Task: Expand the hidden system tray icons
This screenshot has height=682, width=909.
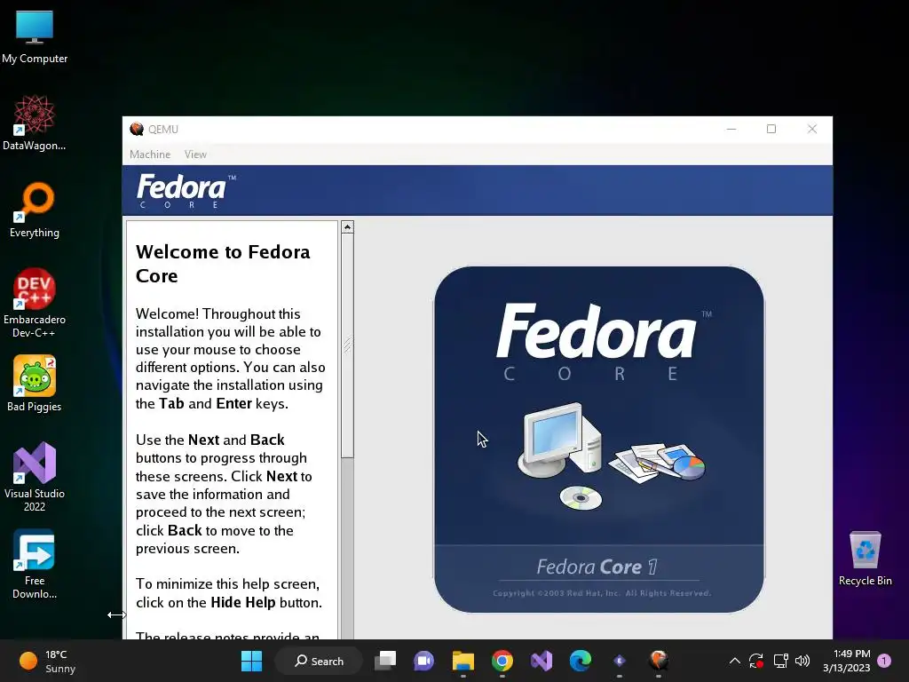Action: [734, 661]
